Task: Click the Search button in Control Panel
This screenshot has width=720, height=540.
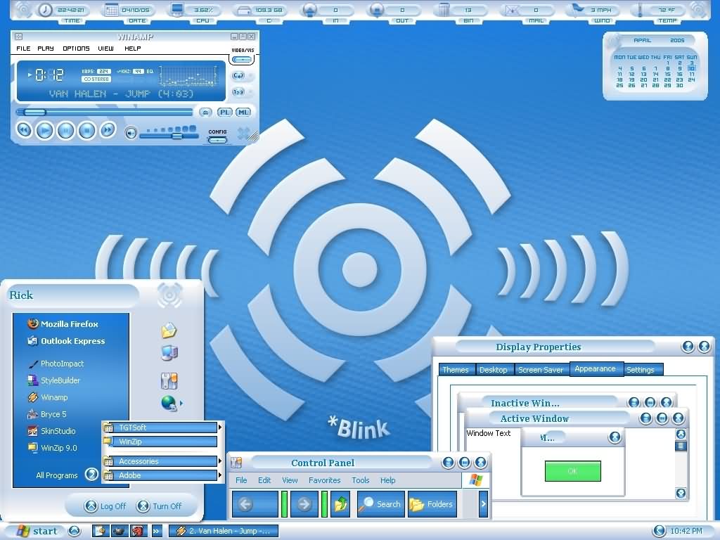Action: point(381,504)
